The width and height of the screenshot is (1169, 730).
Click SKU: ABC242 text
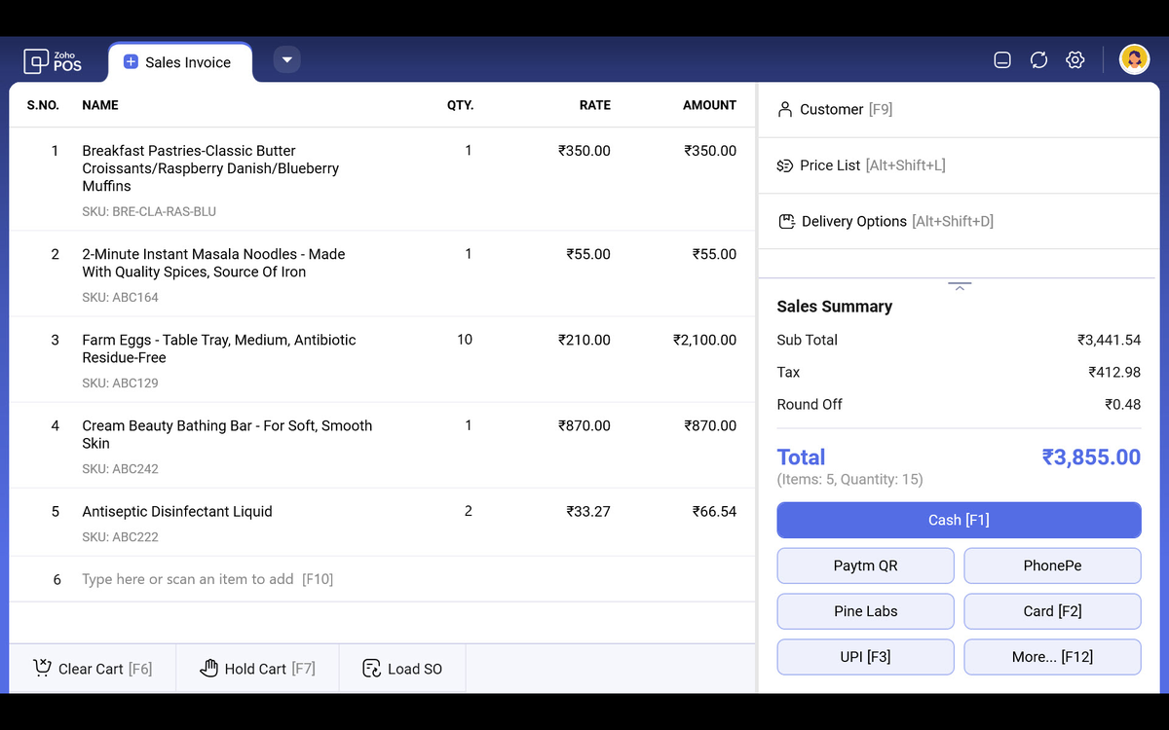120,468
